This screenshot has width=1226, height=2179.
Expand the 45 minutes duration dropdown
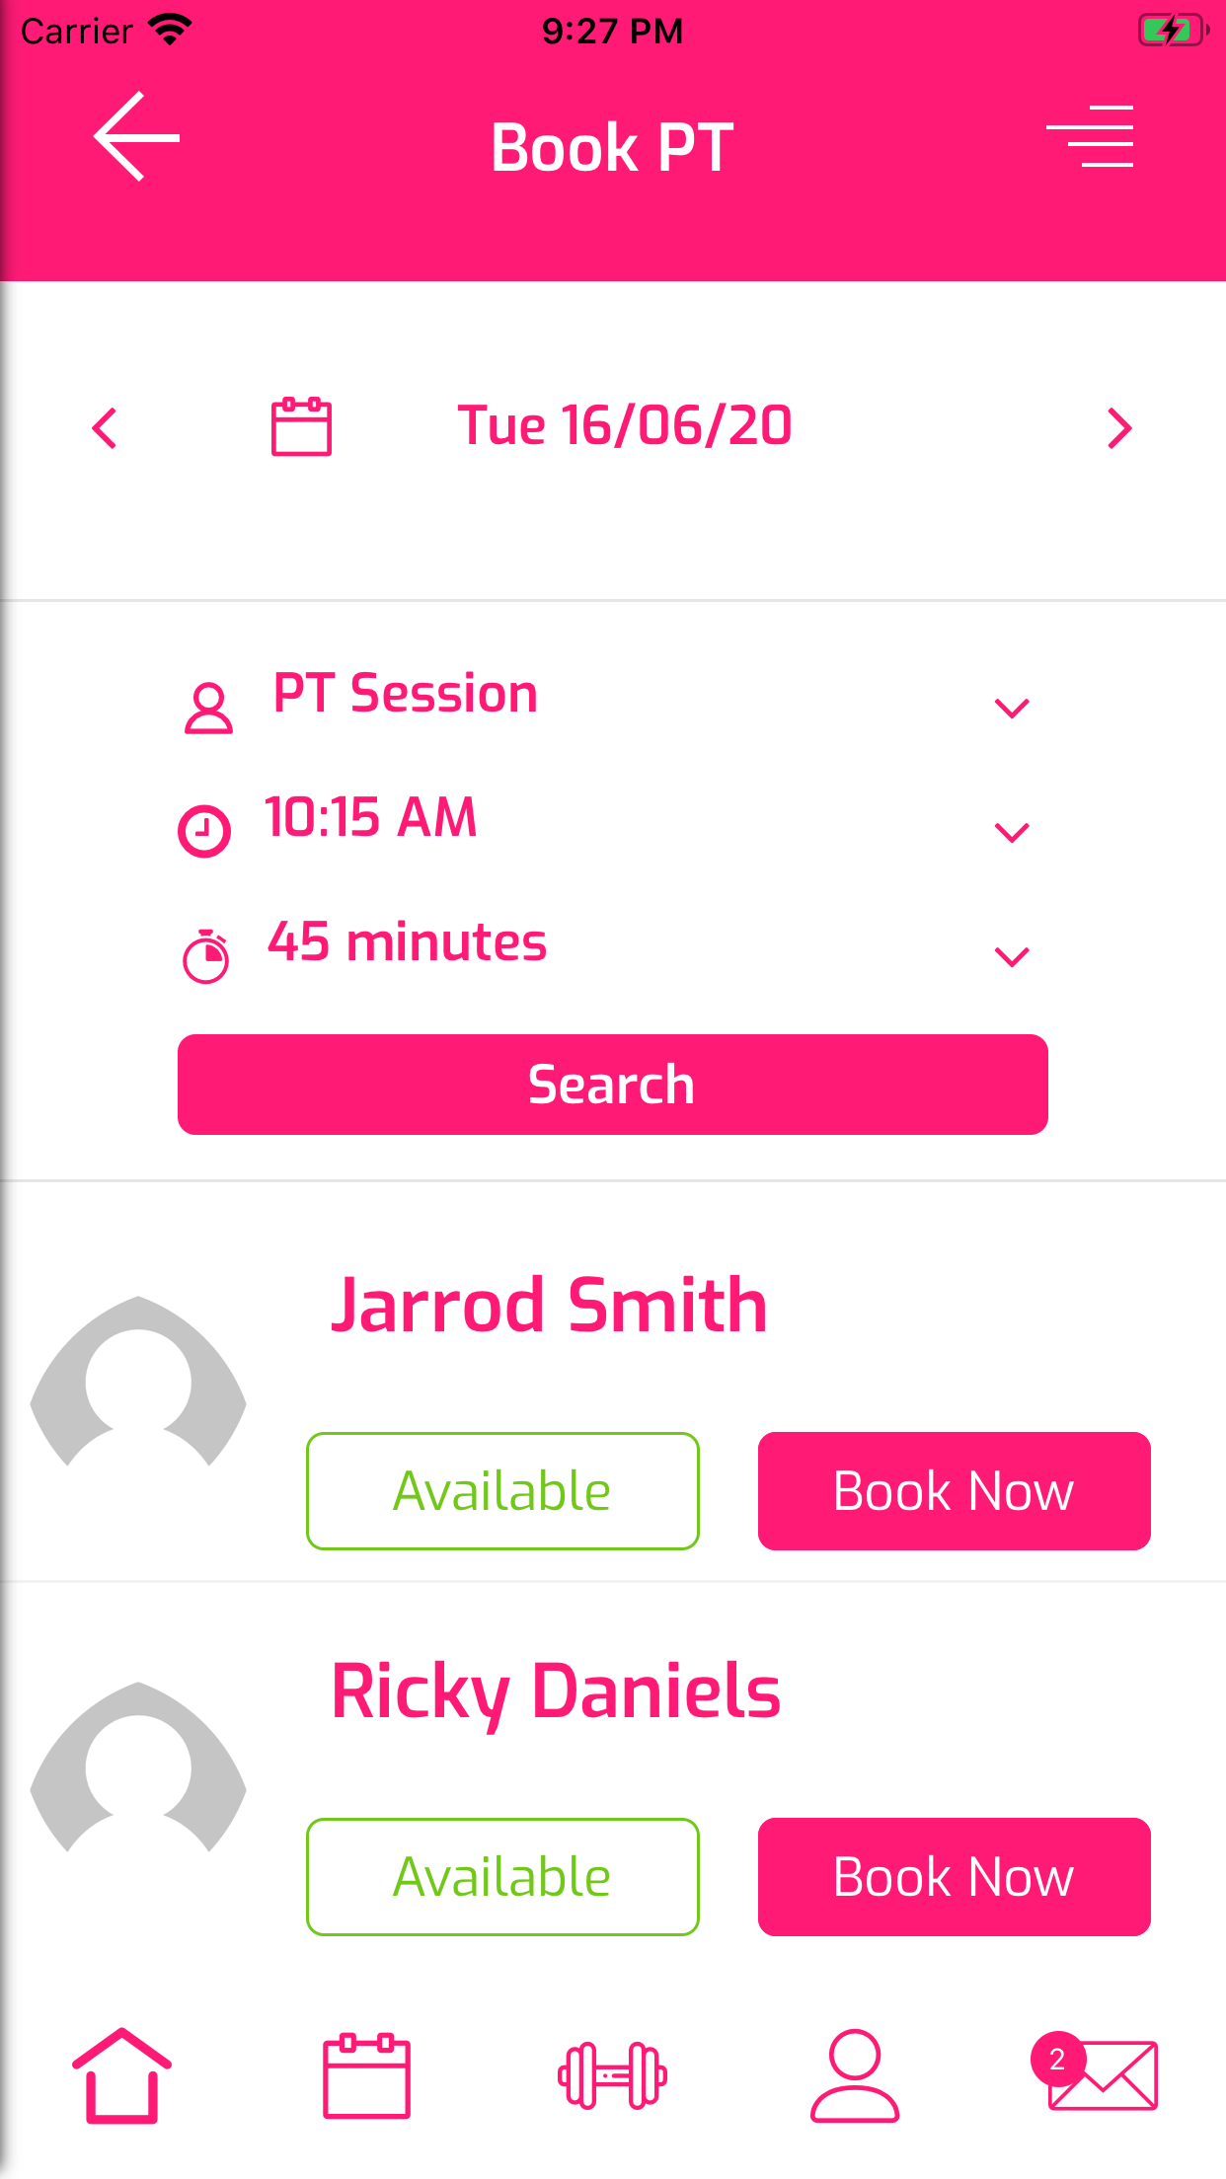(1012, 956)
